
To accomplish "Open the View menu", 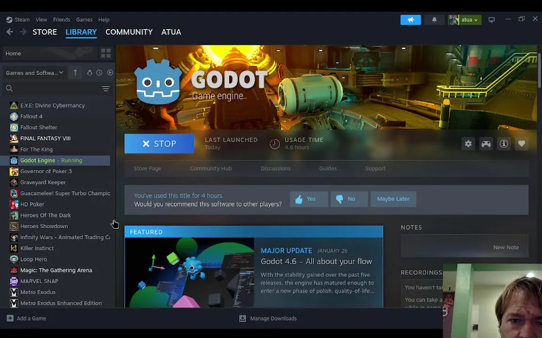I will point(41,20).
